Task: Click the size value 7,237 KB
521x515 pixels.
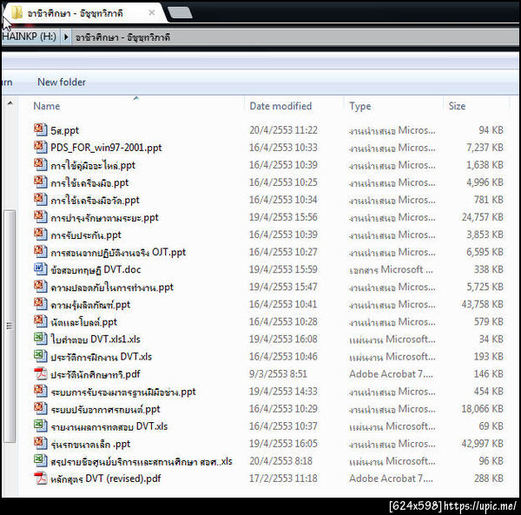Action: click(485, 147)
